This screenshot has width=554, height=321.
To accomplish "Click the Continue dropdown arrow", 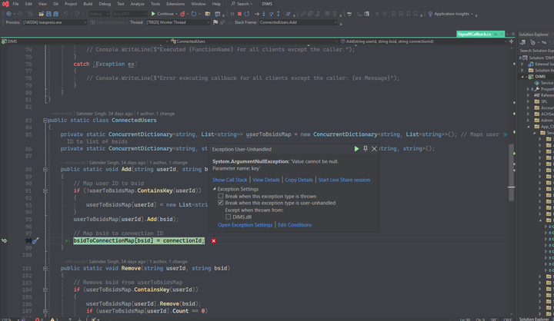I will tap(176, 14).
